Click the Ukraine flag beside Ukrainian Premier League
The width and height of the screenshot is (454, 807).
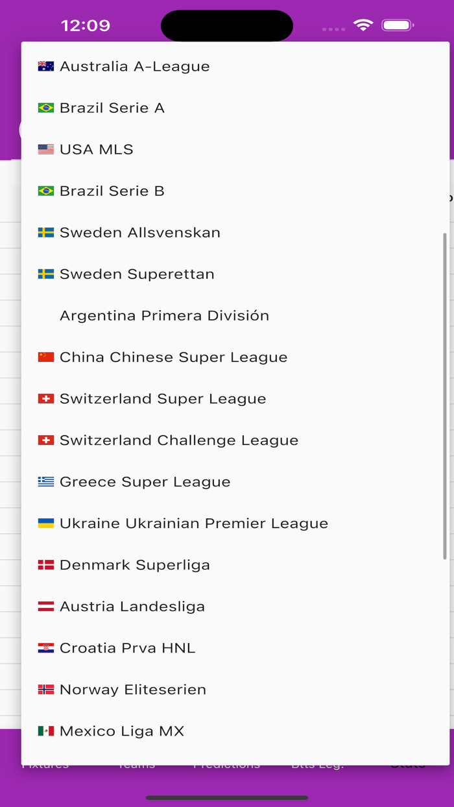pos(45,523)
